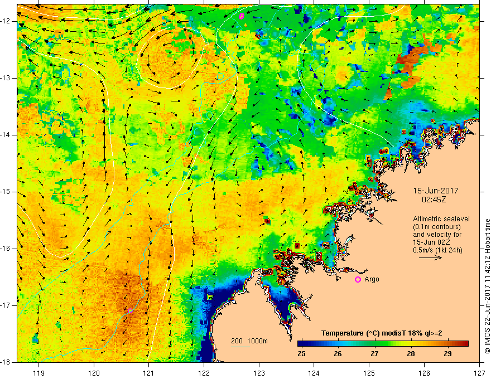The height and width of the screenshot is (379, 491).
Task: Click longitude axis label 123
Action: point(259,373)
